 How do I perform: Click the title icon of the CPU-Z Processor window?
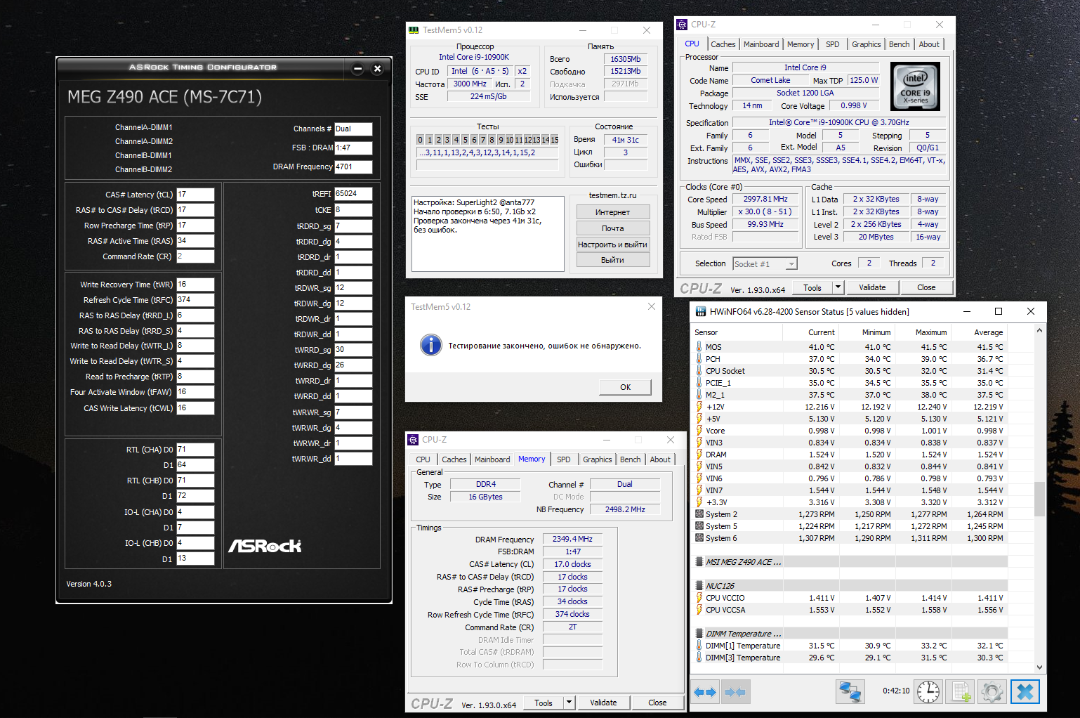(x=682, y=25)
